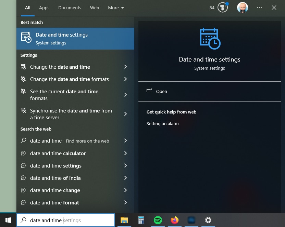Switch to the Documents tab
The image size is (285, 227).
coord(70,8)
